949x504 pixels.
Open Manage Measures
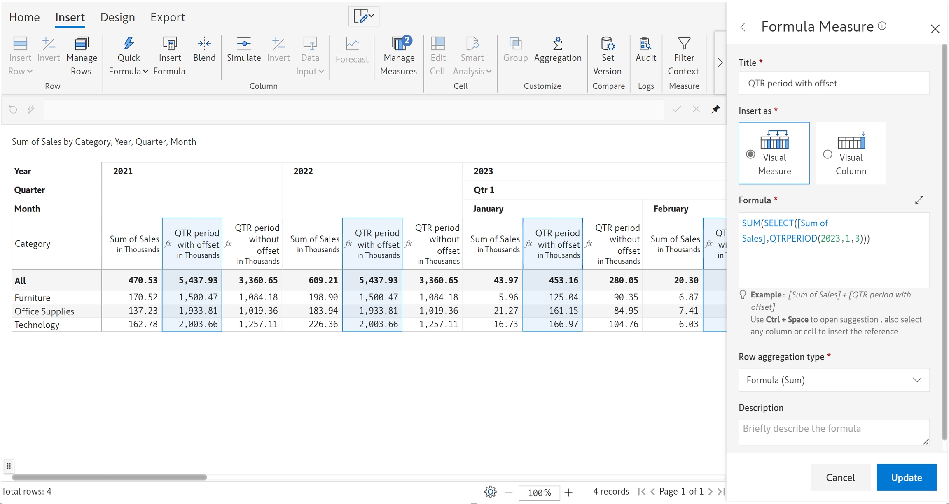[398, 44]
